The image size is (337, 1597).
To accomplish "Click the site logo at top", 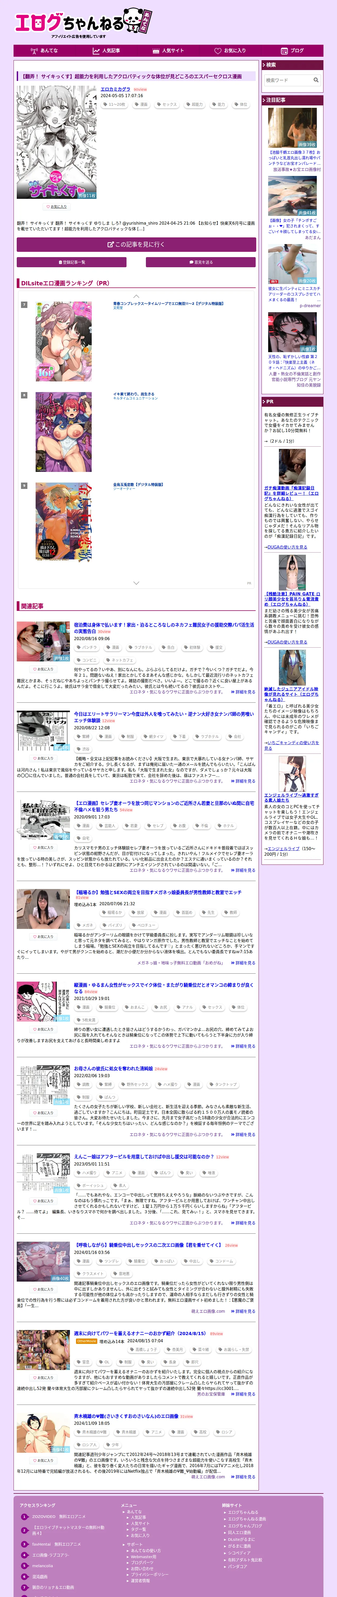I will 84,22.
